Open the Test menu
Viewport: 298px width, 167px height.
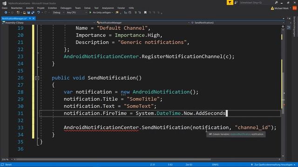coord(96,8)
